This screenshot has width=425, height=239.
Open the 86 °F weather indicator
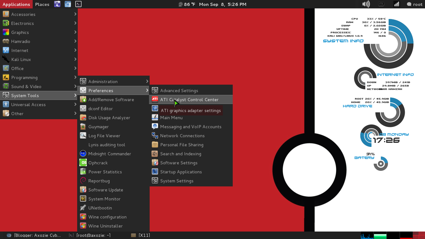[x=186, y=4]
